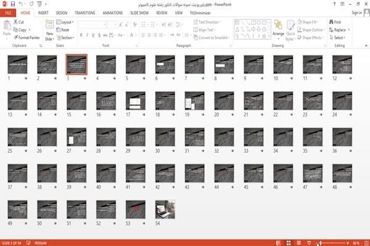The width and height of the screenshot is (370, 246).
Task: Click the Reading View icon in the status bar
Action: click(x=298, y=243)
